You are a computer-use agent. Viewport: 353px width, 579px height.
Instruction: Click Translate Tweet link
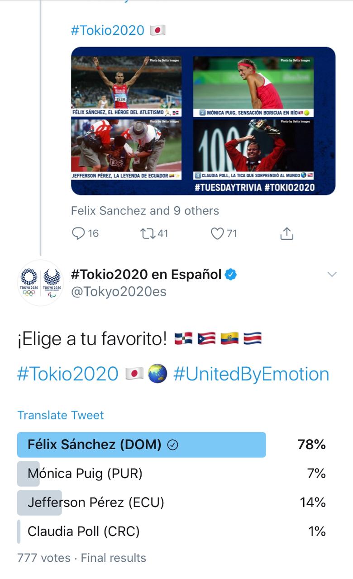(61, 415)
